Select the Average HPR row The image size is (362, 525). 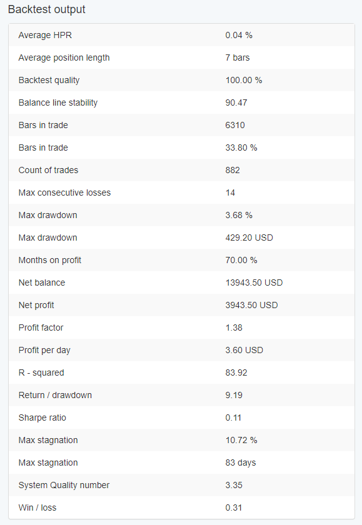181,35
